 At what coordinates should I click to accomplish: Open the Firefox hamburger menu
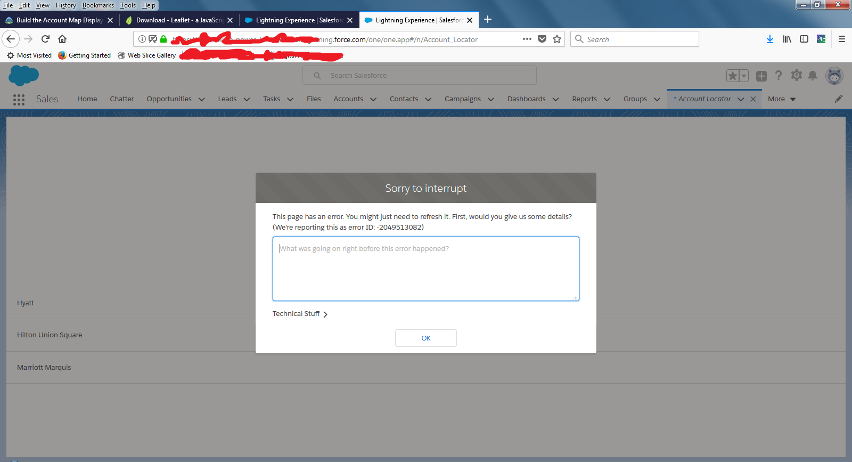pos(842,39)
